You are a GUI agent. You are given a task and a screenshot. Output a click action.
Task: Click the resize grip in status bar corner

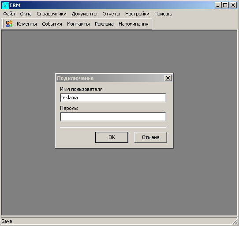coord(235,222)
